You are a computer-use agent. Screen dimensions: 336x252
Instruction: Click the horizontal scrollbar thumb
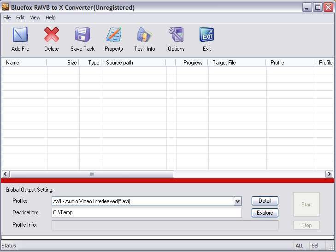tap(92, 174)
